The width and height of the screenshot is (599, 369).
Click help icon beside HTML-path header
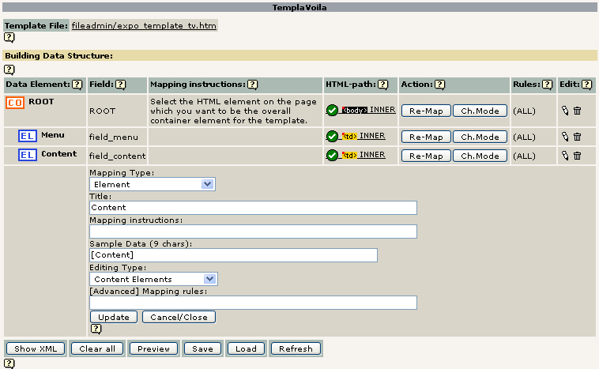382,85
